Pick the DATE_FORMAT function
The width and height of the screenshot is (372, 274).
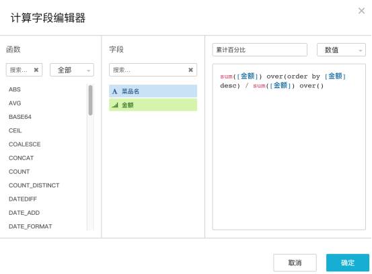tap(30, 226)
